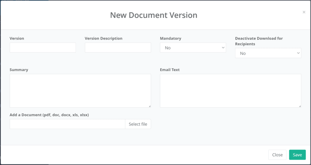This screenshot has height=165, width=311.
Task: Focus the Version Description text box
Action: click(x=118, y=48)
